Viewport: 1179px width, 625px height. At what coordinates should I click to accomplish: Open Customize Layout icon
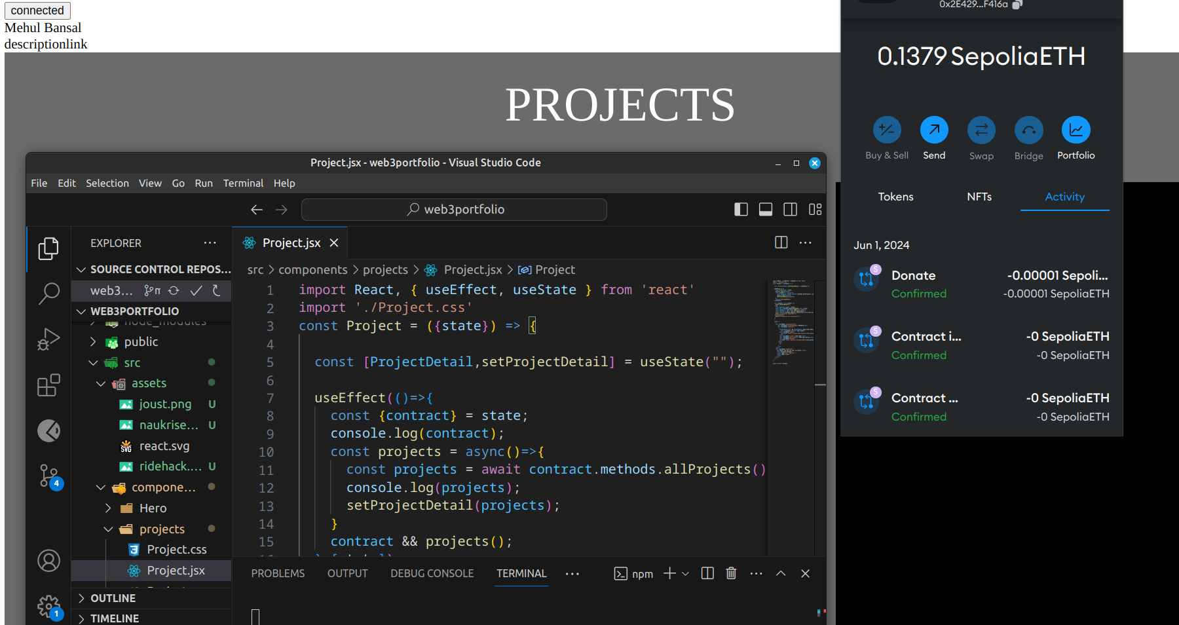(815, 210)
